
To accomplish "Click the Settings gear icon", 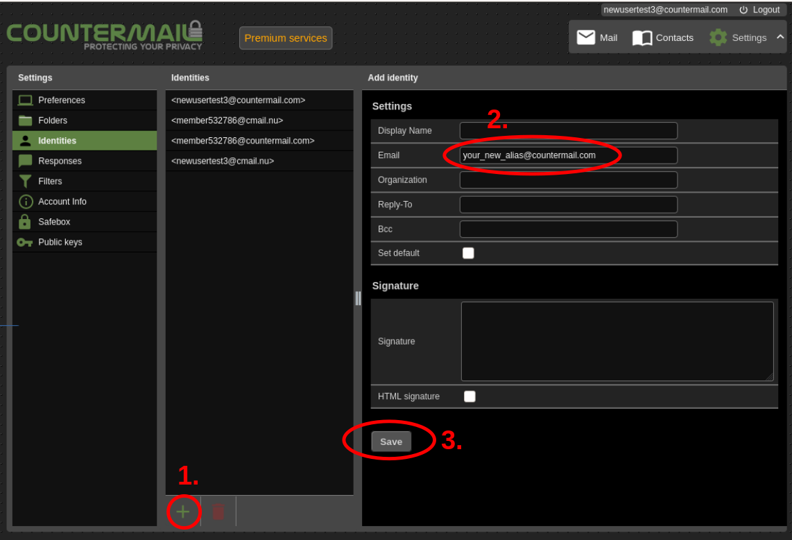I will tap(718, 37).
